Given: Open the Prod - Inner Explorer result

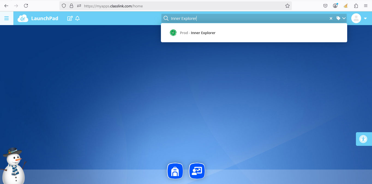Looking at the screenshot, I should tap(254, 33).
